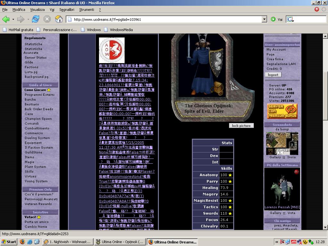Expand the URL address bar dropdown

pyautogui.click(x=264, y=19)
